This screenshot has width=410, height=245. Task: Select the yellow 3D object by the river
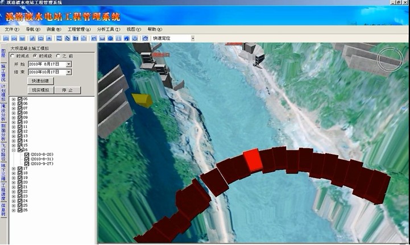[142, 101]
